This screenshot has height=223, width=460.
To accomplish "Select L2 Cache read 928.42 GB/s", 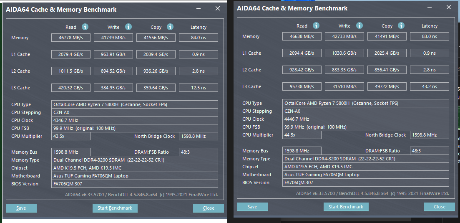I will point(302,70).
